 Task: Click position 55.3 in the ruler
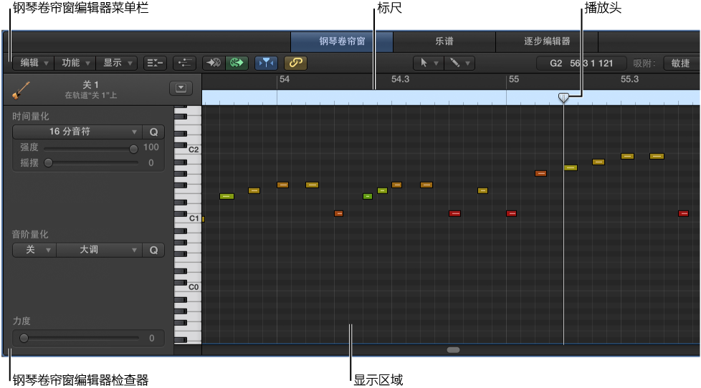point(629,79)
